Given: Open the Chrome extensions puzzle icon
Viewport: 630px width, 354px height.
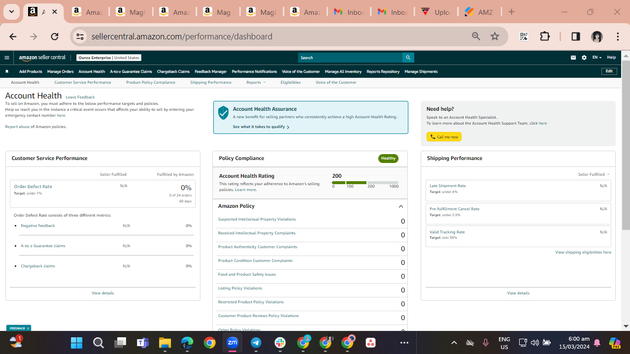Looking at the screenshot, I should click(x=545, y=36).
